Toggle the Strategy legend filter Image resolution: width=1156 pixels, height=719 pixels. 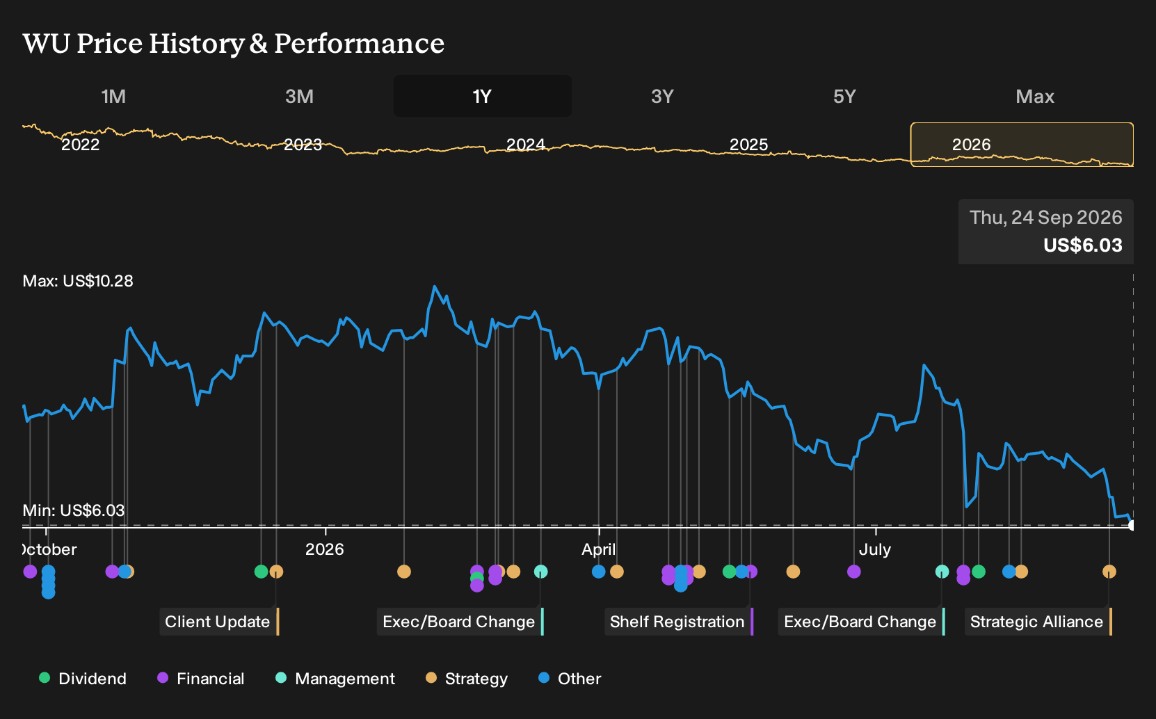tap(467, 679)
